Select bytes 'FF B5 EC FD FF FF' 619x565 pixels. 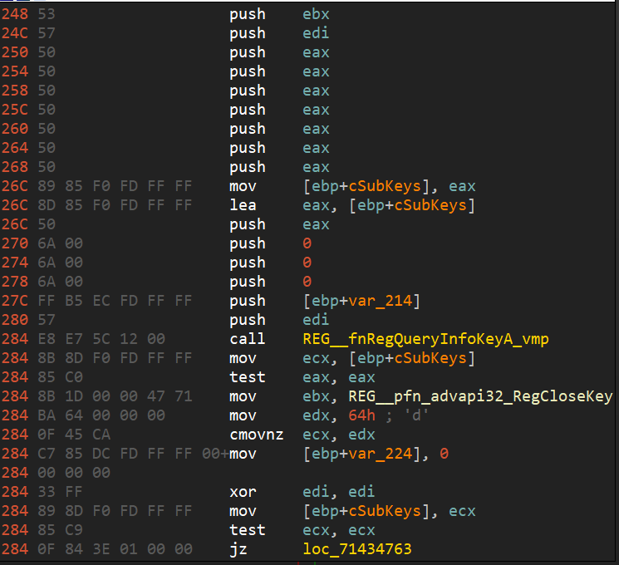click(115, 301)
